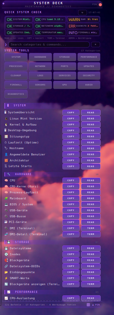Click the ERR DIENSTE status card
114x315 pixels.
pos(83,26)
